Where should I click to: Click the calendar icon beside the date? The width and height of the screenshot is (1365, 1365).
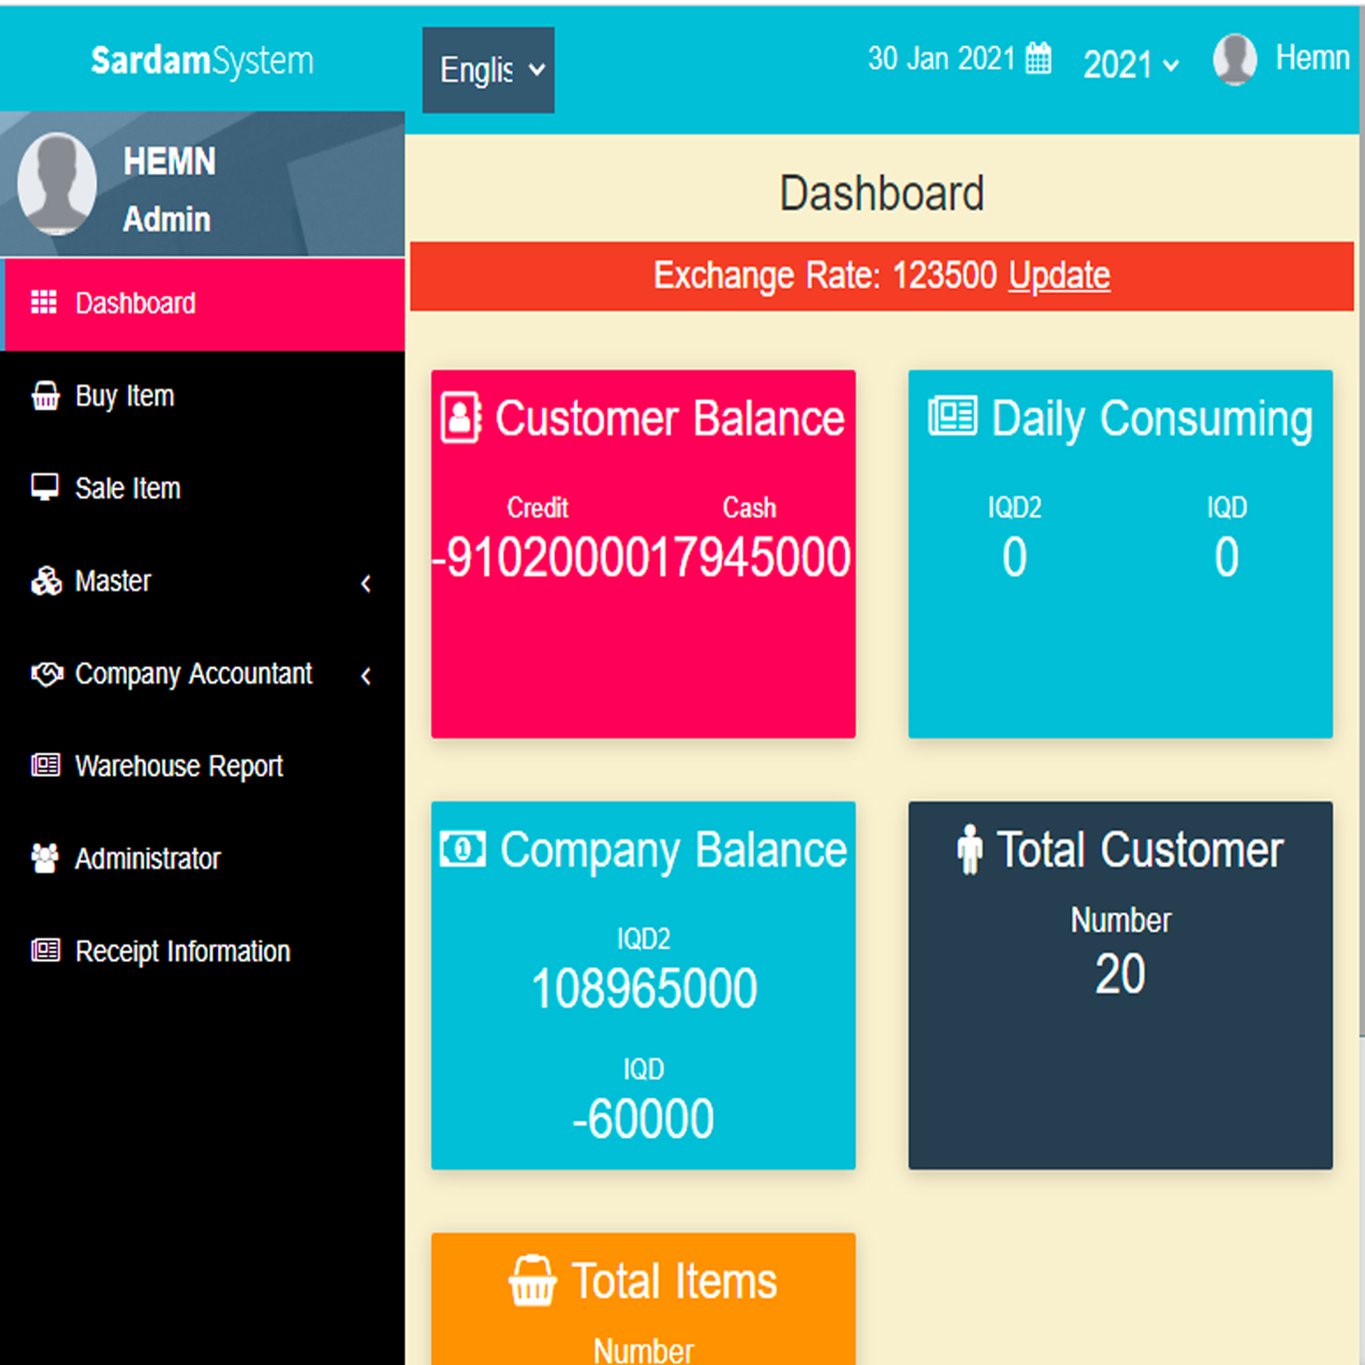(x=1038, y=59)
